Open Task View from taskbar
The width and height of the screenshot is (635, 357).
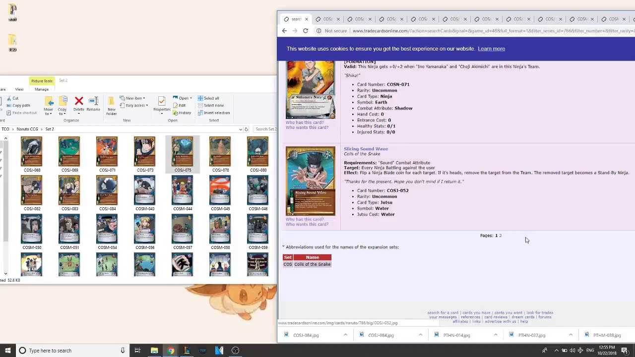(x=137, y=351)
